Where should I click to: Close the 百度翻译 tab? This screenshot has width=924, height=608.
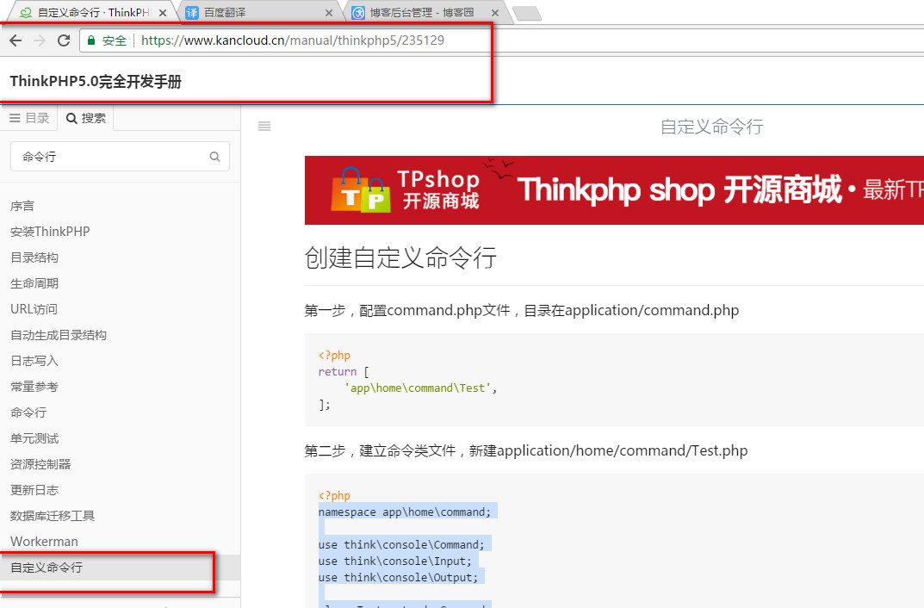[x=329, y=13]
